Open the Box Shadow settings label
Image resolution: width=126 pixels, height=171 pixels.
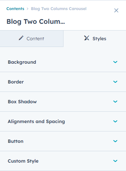point(22,102)
